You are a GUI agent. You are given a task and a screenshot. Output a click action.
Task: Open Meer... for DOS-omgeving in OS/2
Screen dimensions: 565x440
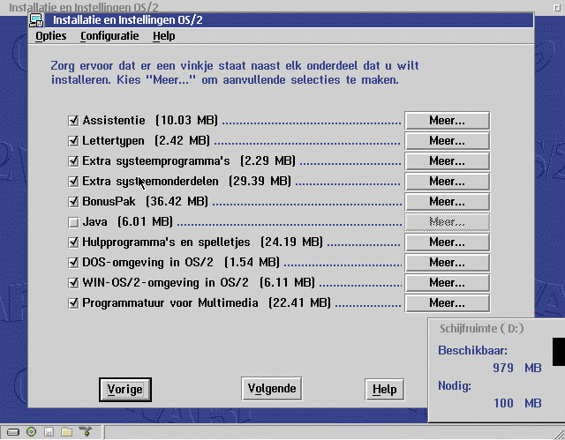point(448,263)
